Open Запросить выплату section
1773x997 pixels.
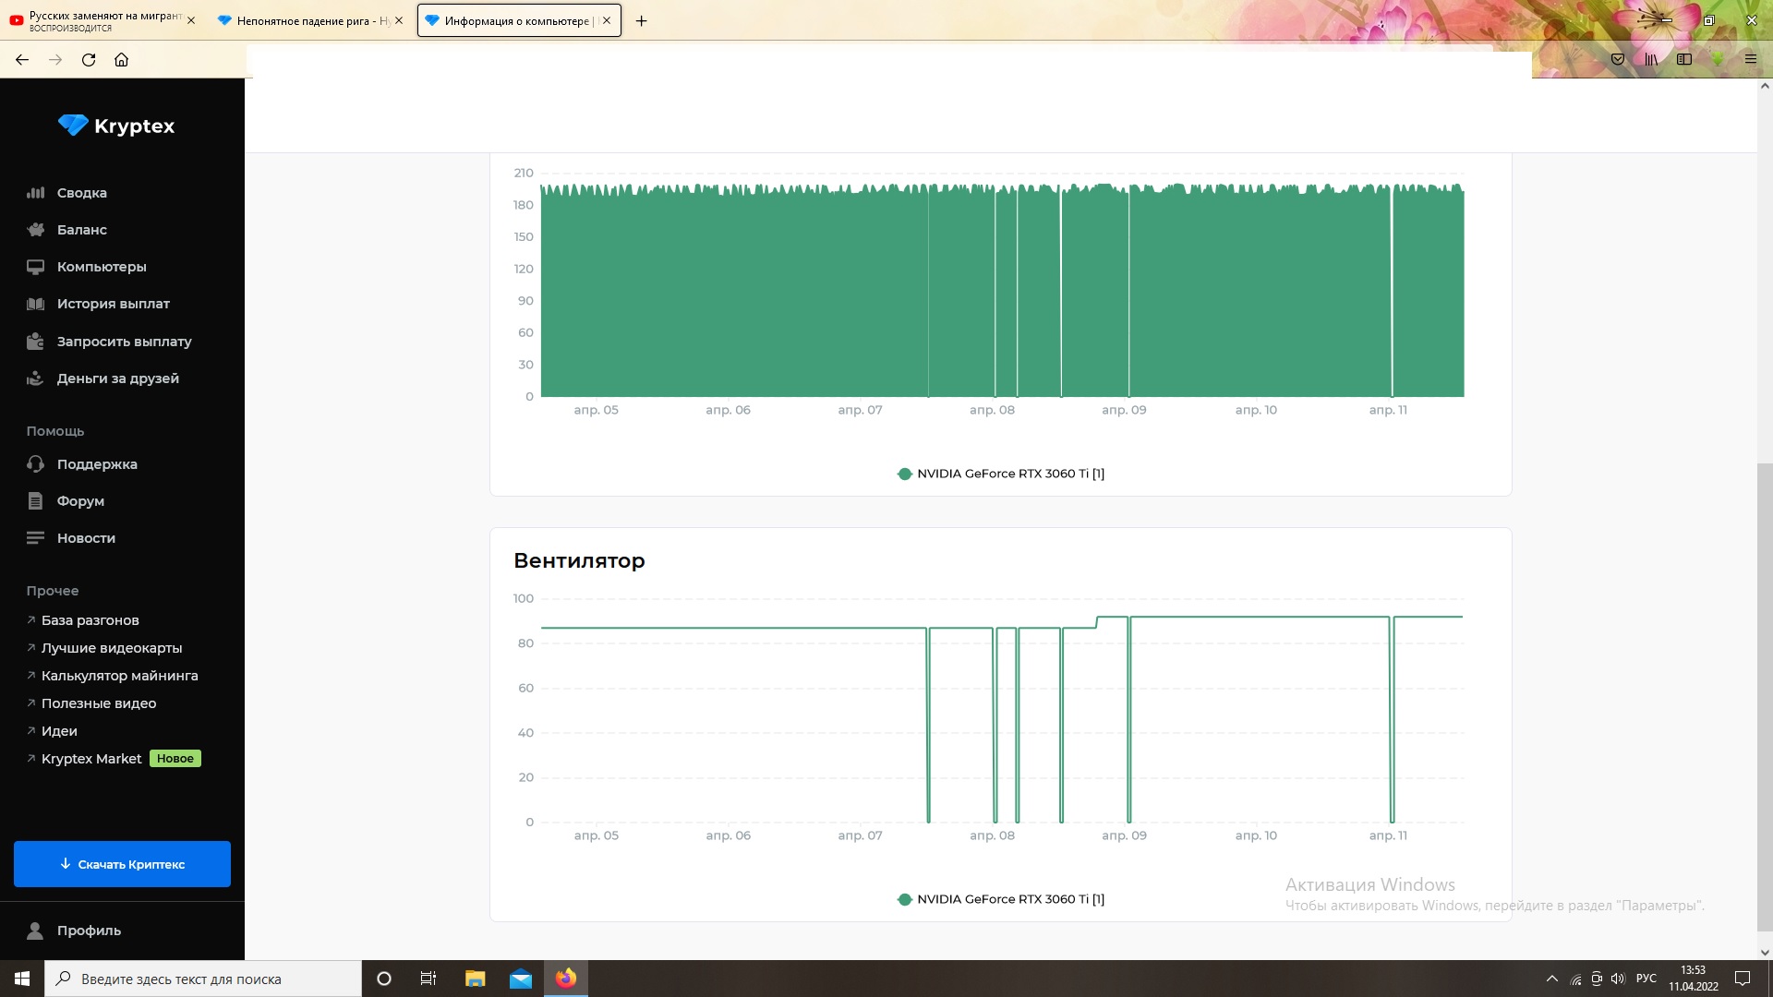(124, 342)
